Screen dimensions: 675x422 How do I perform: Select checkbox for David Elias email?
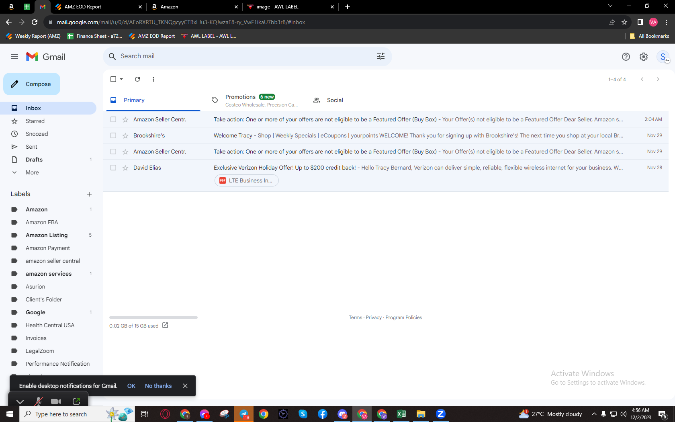click(113, 168)
